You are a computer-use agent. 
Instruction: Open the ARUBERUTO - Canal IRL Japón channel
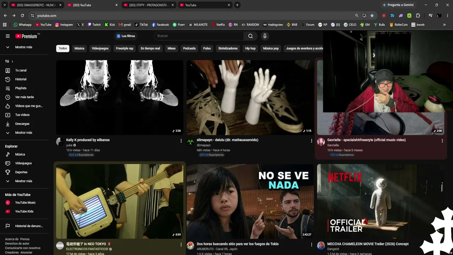point(217,249)
